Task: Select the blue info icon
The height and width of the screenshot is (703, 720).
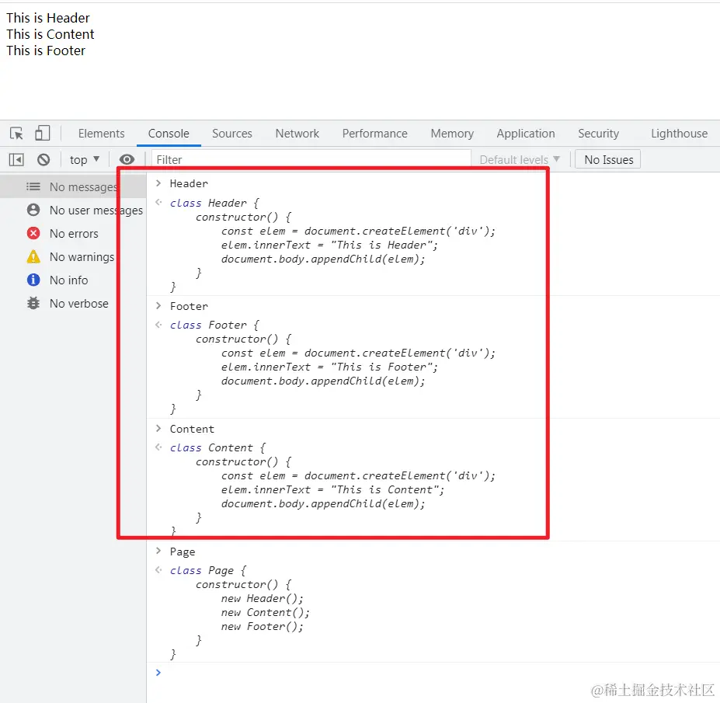Action: [33, 280]
